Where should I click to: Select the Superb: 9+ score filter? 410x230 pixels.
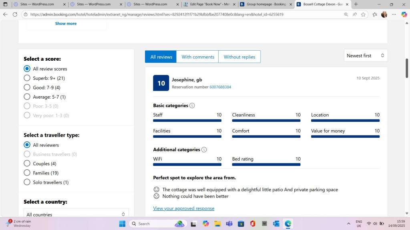click(27, 78)
